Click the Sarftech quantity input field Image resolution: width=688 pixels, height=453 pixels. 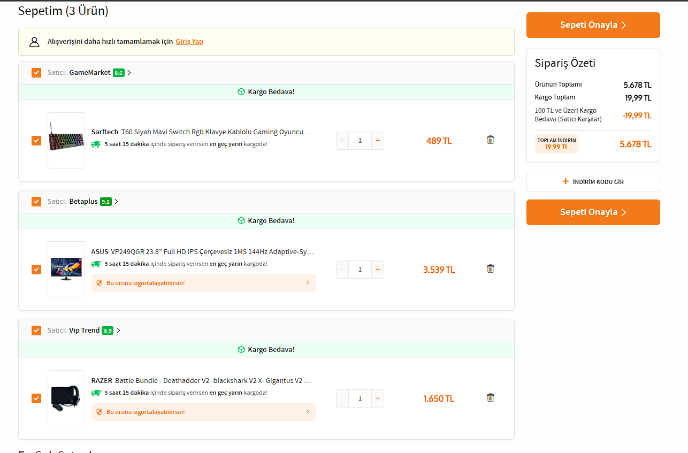point(360,141)
